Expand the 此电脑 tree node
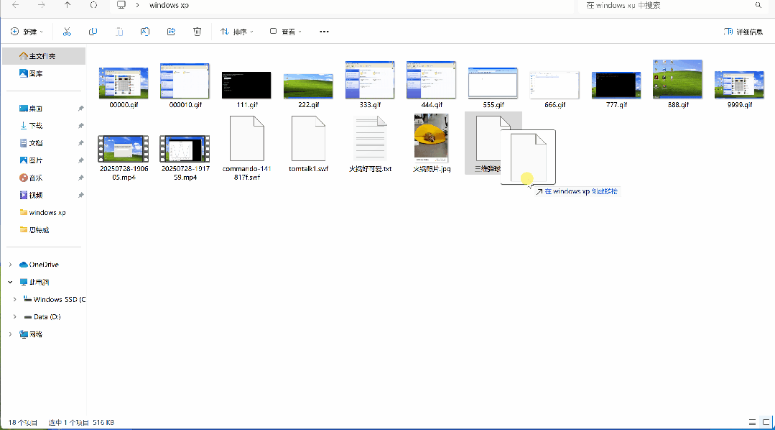 coord(9,281)
